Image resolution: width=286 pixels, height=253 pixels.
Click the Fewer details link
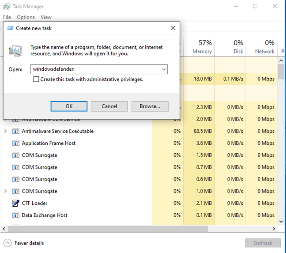point(29,243)
